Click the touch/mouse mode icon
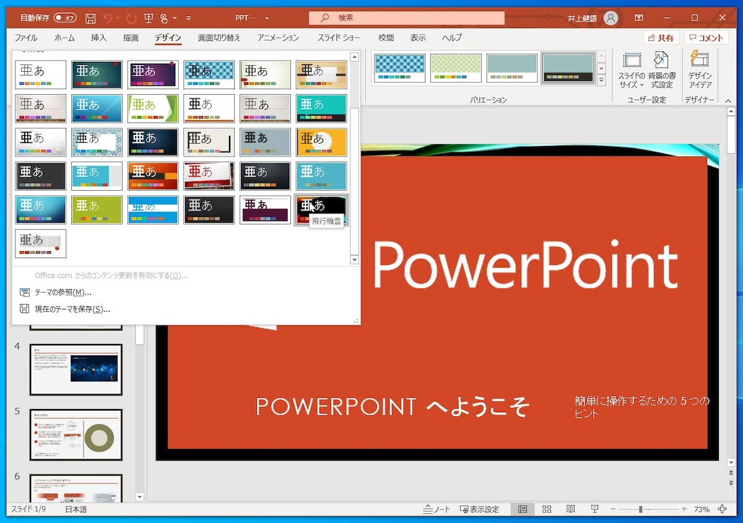Screen dimensions: 743x523 (x=164, y=18)
